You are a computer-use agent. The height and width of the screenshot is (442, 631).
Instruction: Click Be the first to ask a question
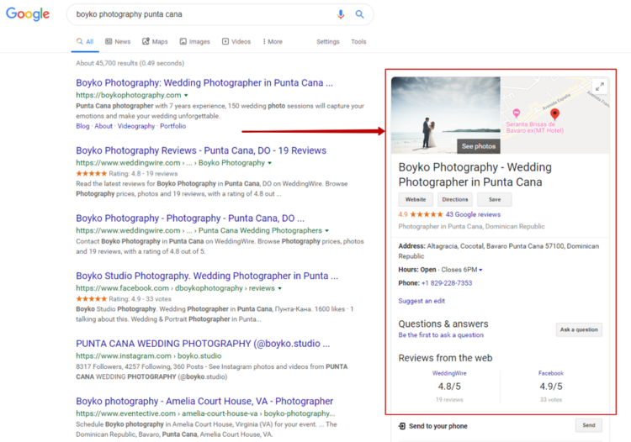441,335
